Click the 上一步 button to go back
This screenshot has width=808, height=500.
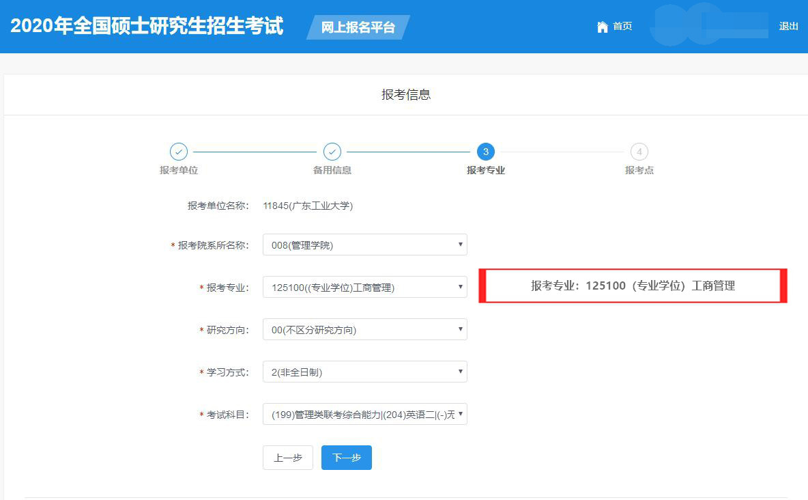point(287,458)
